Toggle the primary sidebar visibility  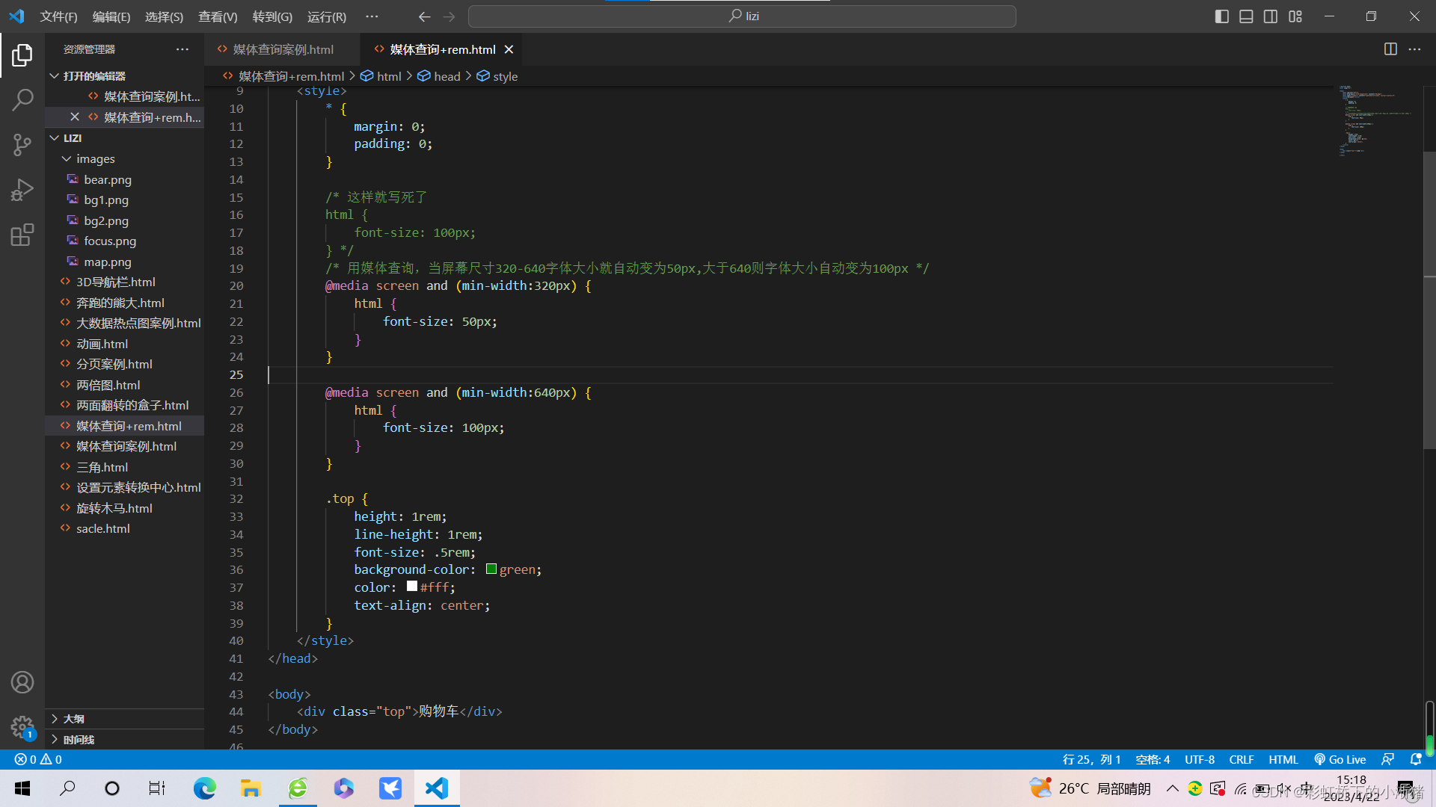1222,16
